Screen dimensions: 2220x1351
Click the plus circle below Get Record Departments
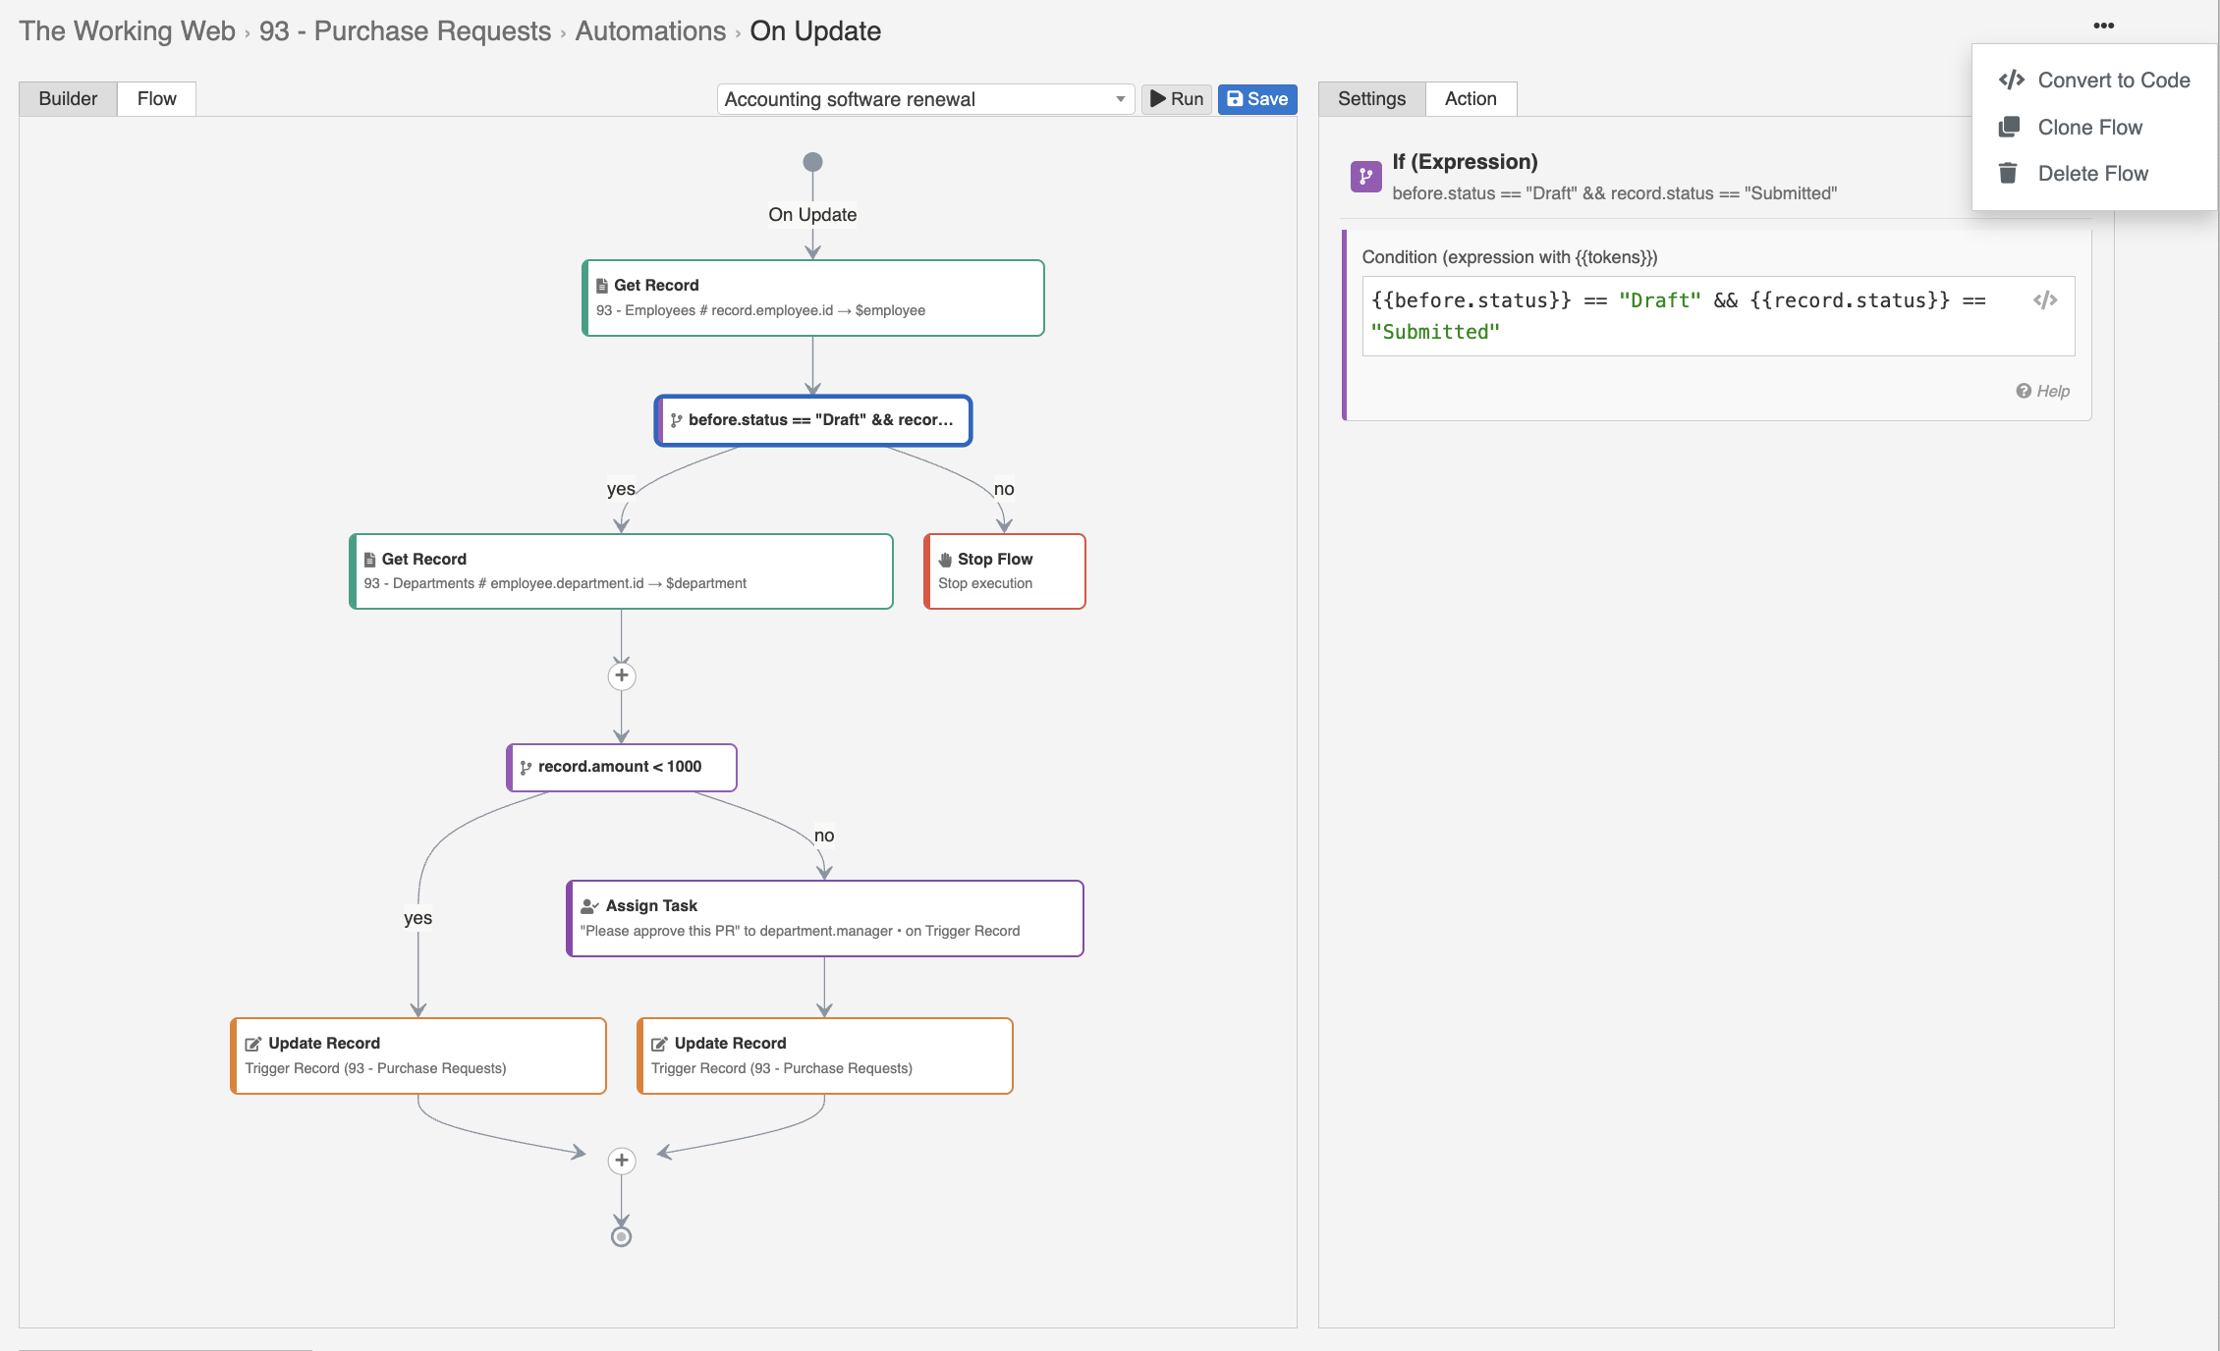(x=621, y=675)
